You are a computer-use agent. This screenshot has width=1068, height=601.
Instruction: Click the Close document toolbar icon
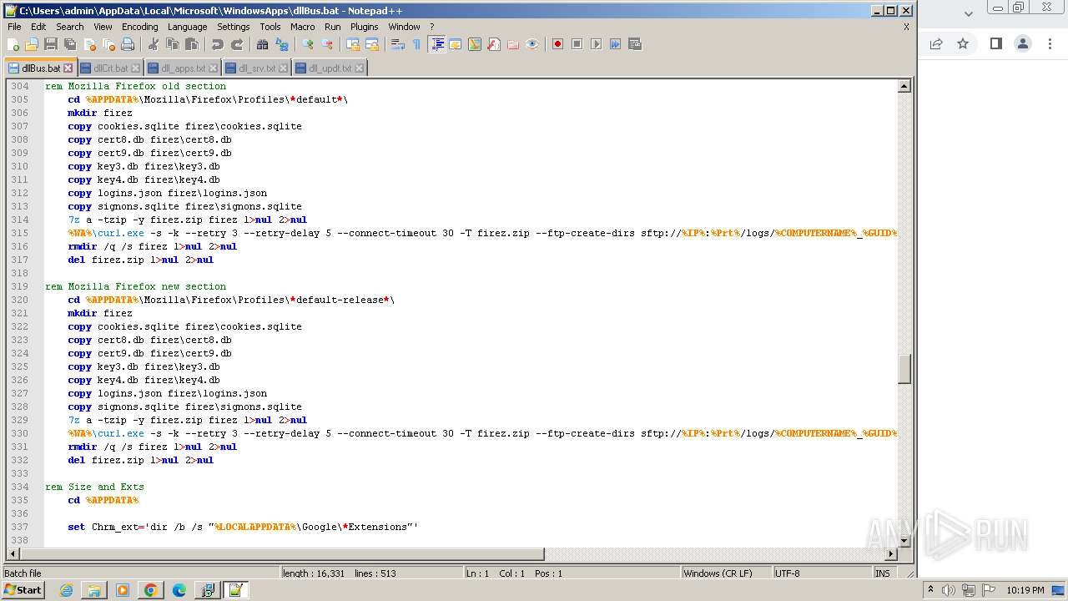tap(89, 44)
